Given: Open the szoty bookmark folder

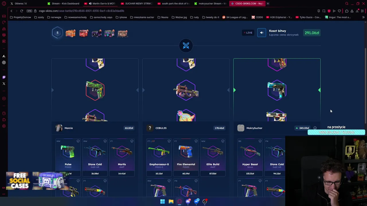Looking at the screenshot, I should pyautogui.click(x=39, y=17).
